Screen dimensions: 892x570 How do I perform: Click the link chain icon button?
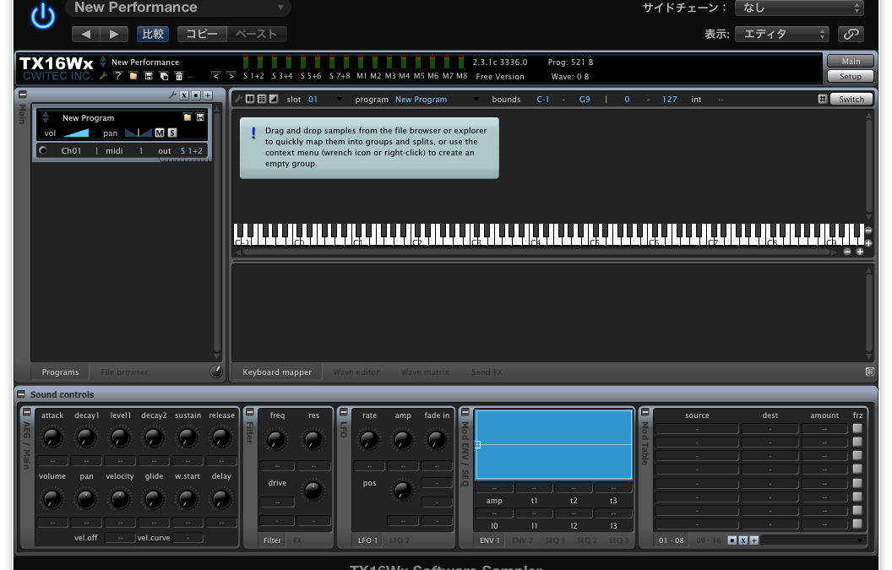point(851,34)
